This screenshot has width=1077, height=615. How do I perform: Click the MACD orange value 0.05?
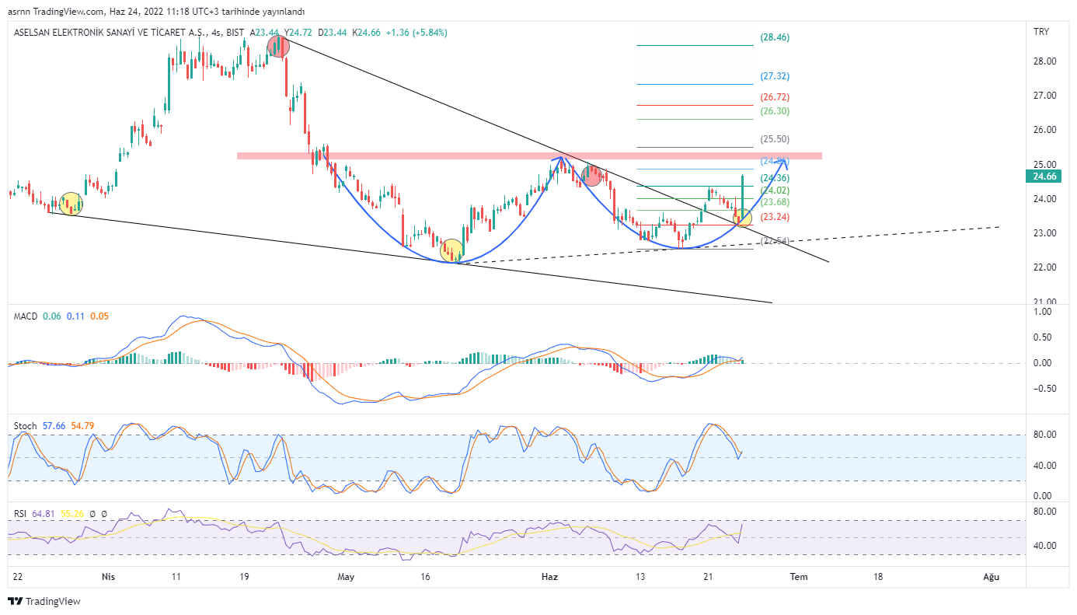99,316
